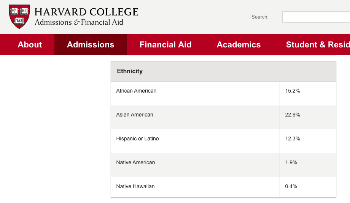This screenshot has width=350, height=203.
Task: Click the Asian American row label
Action: coord(135,115)
